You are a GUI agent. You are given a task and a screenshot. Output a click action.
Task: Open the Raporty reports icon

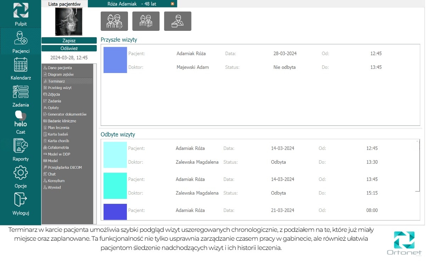(x=21, y=146)
